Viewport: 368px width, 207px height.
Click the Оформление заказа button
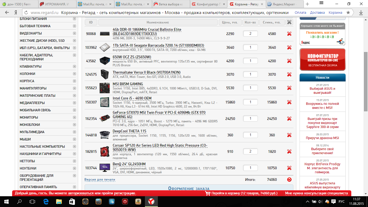(189, 189)
